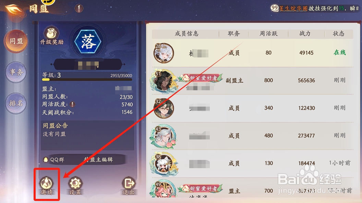Open the 设置 gear settings icon
This screenshot has width=362, height=203.
[x=75, y=186]
